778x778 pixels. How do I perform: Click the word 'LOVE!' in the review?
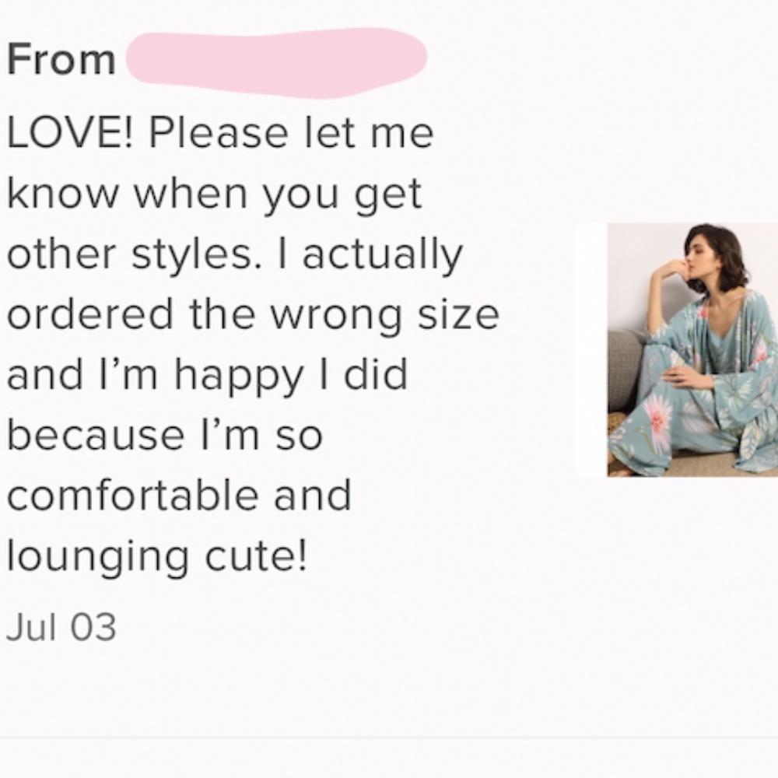click(71, 133)
